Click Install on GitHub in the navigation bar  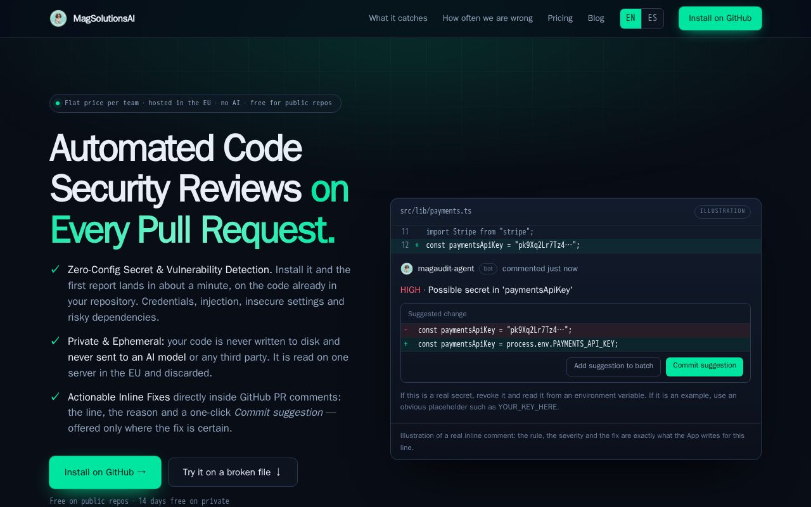point(720,18)
